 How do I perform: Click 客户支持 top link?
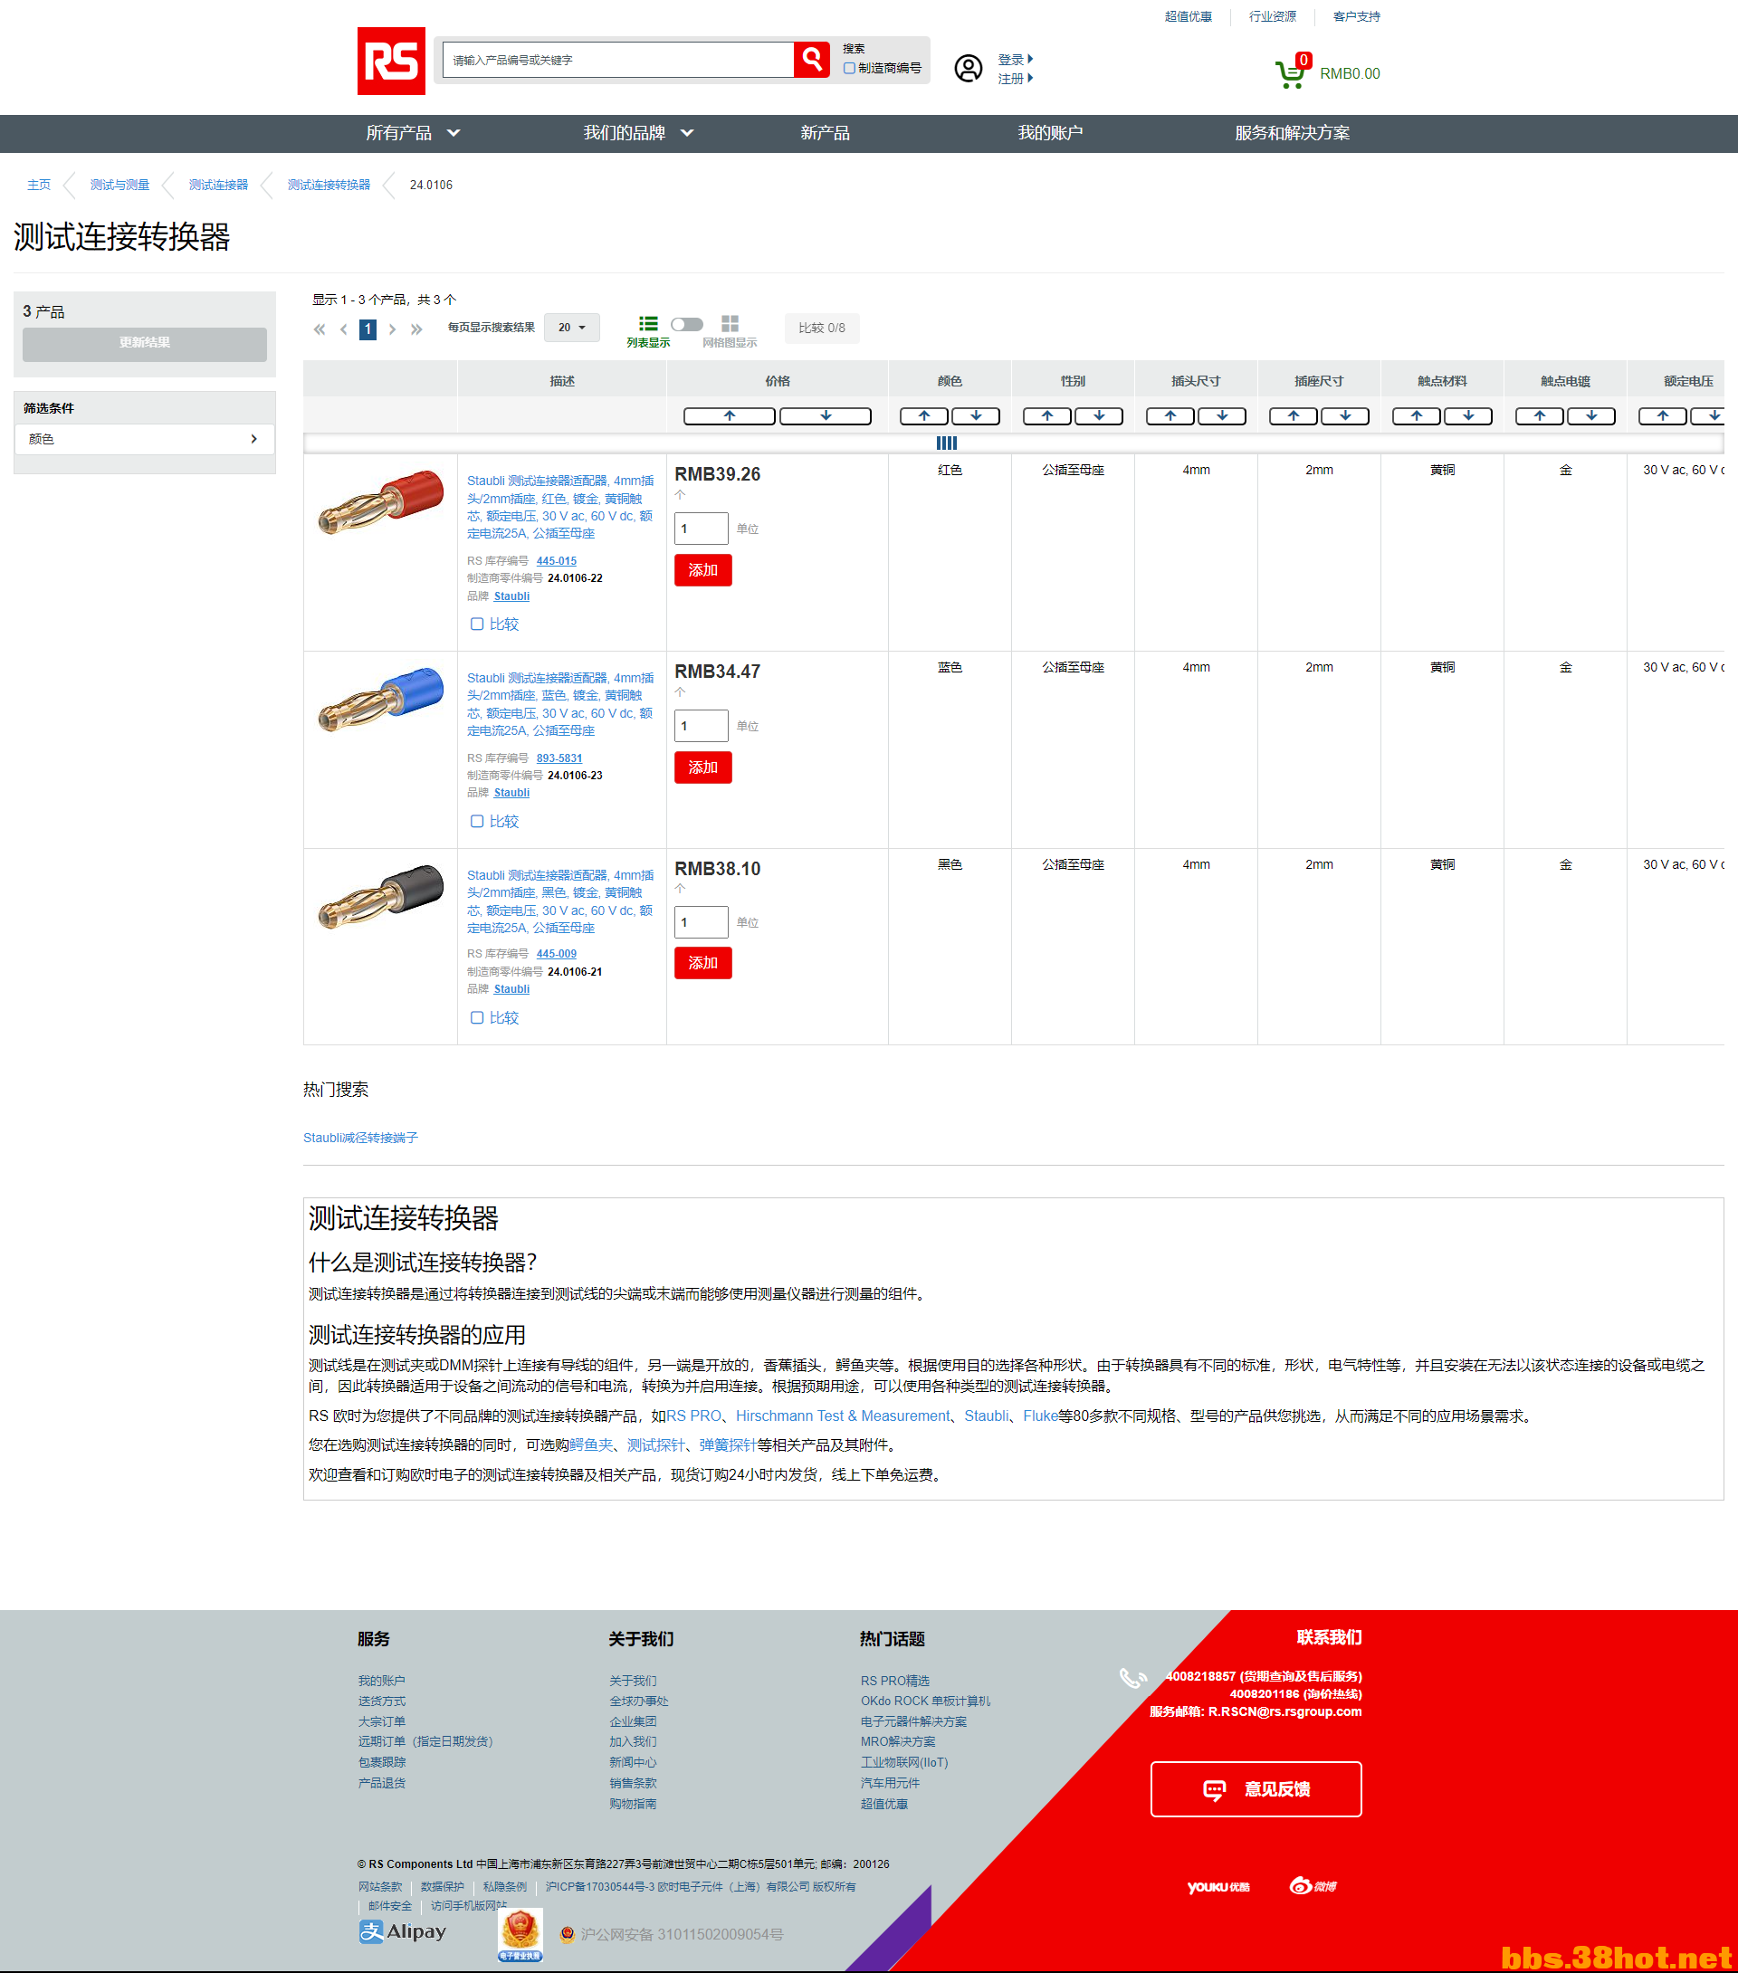tap(1357, 16)
